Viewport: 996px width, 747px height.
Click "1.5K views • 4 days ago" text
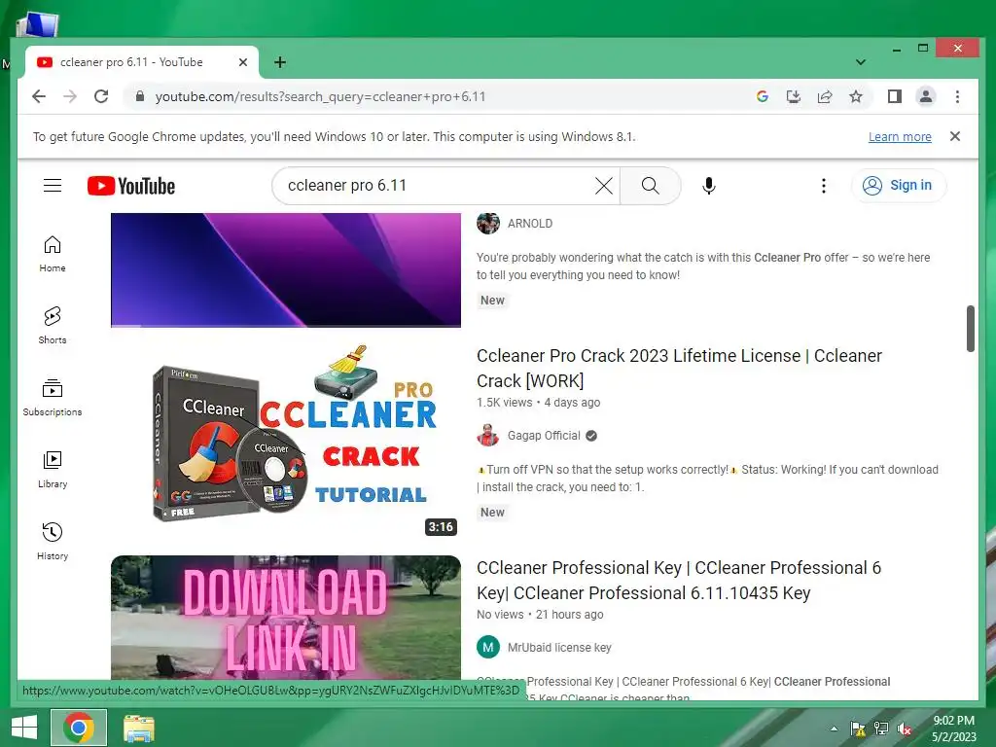pyautogui.click(x=538, y=403)
